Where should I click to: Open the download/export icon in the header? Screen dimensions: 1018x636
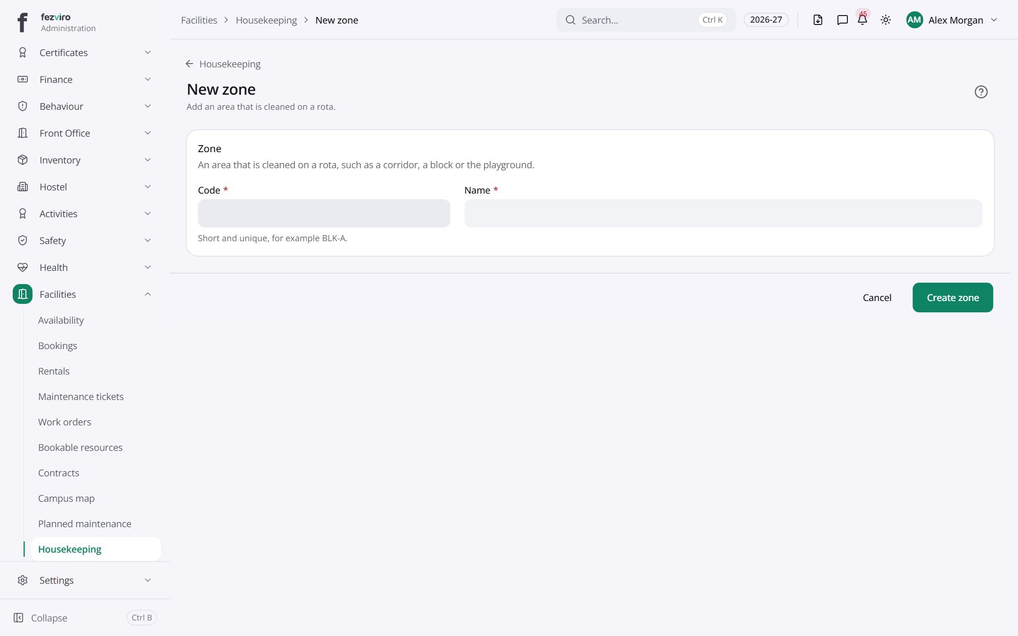(818, 20)
